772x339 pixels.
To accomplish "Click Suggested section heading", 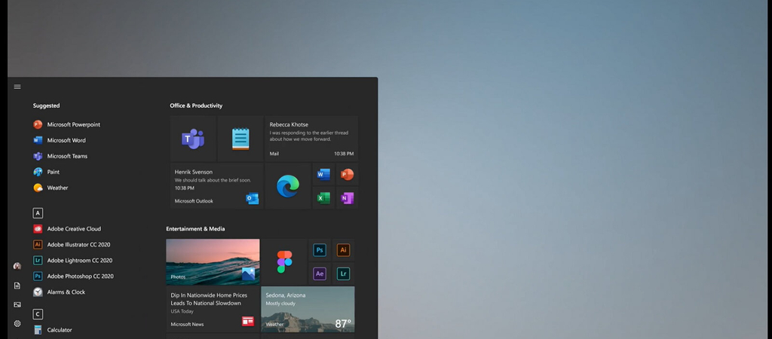I will coord(46,105).
